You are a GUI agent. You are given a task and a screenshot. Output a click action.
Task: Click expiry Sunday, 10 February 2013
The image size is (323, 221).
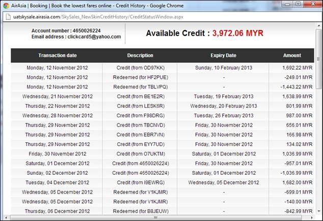coord(224,68)
